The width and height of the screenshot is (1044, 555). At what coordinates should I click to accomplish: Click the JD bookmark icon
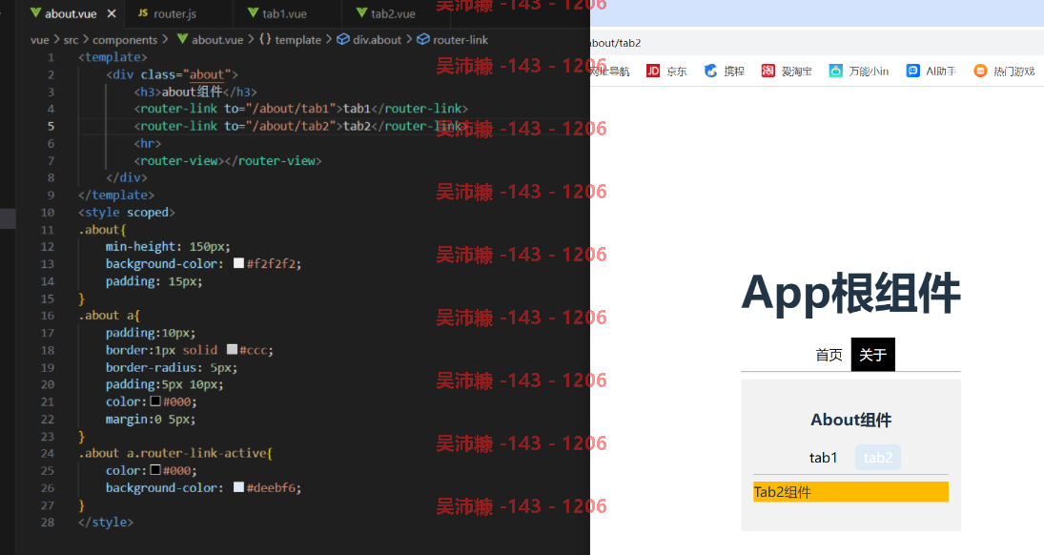click(x=653, y=71)
